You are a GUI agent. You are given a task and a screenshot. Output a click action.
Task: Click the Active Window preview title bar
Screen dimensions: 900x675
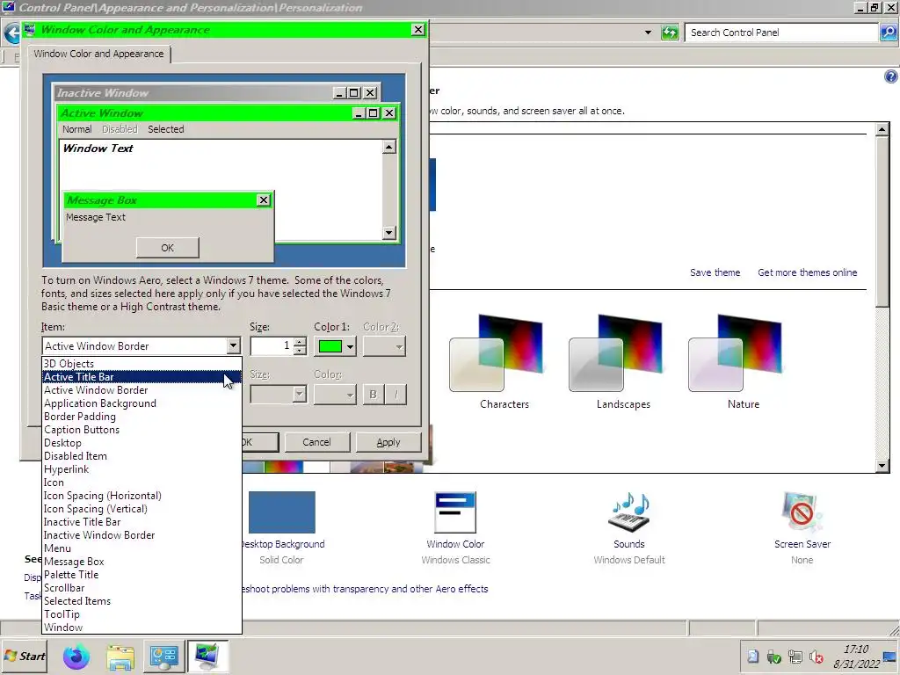tap(204, 113)
